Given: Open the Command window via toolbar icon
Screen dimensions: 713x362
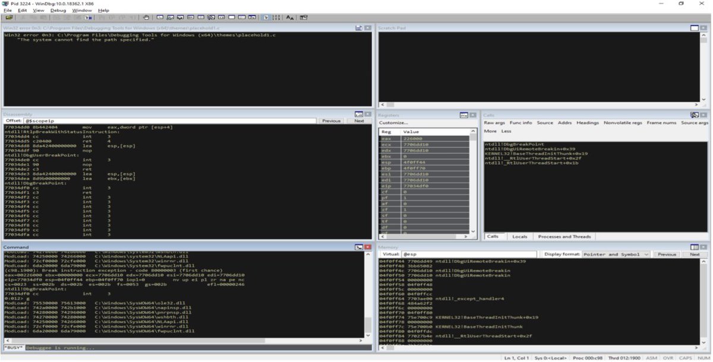Looking at the screenshot, I should (x=160, y=18).
